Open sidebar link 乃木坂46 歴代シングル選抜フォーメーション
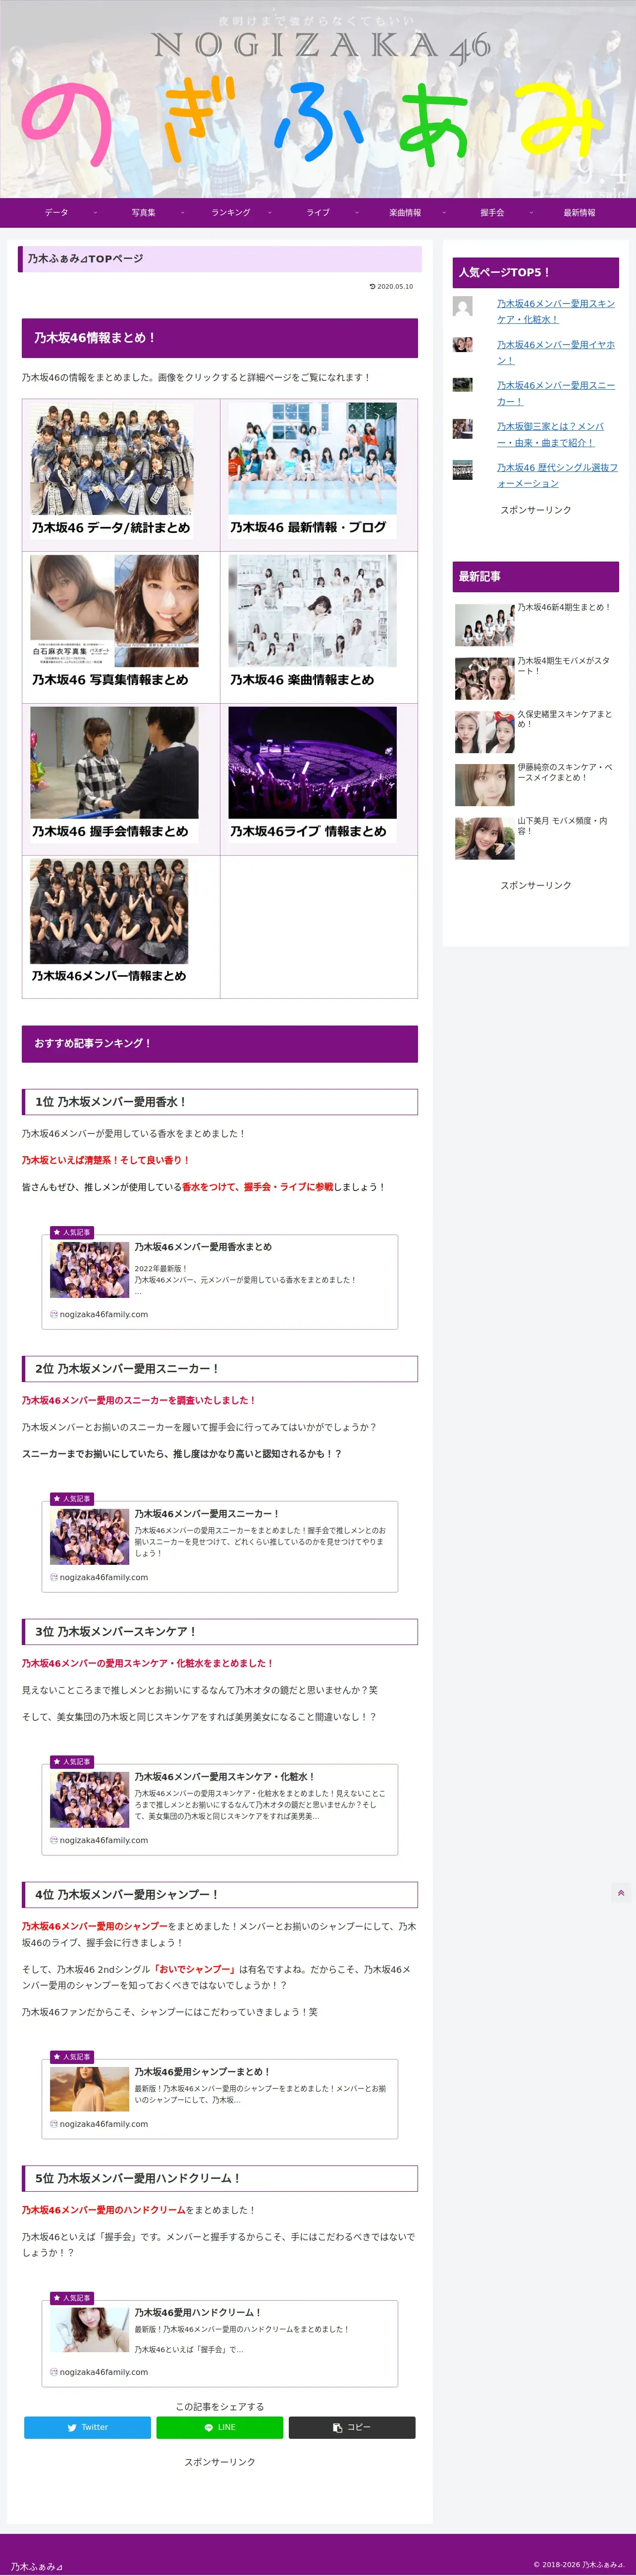636x2576 pixels. click(x=557, y=475)
